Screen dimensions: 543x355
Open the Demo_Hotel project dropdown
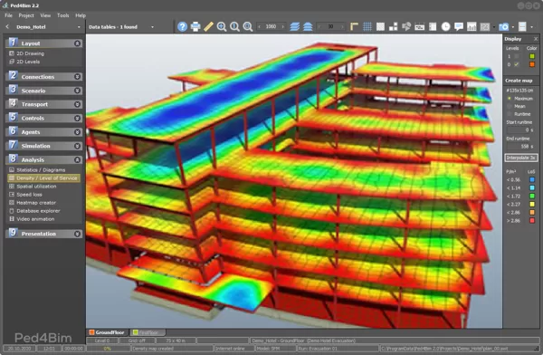[x=79, y=27]
